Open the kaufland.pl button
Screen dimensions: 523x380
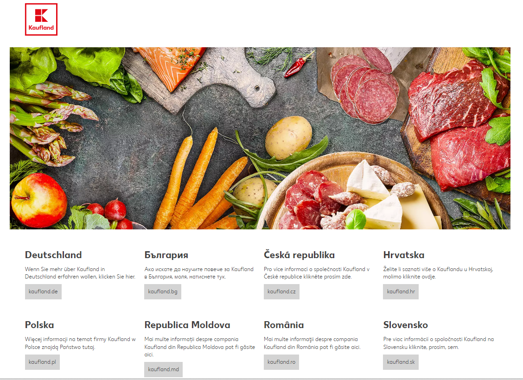point(42,362)
